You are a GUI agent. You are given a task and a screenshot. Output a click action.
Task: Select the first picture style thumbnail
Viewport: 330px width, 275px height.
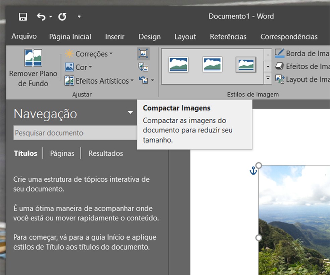pyautogui.click(x=178, y=64)
